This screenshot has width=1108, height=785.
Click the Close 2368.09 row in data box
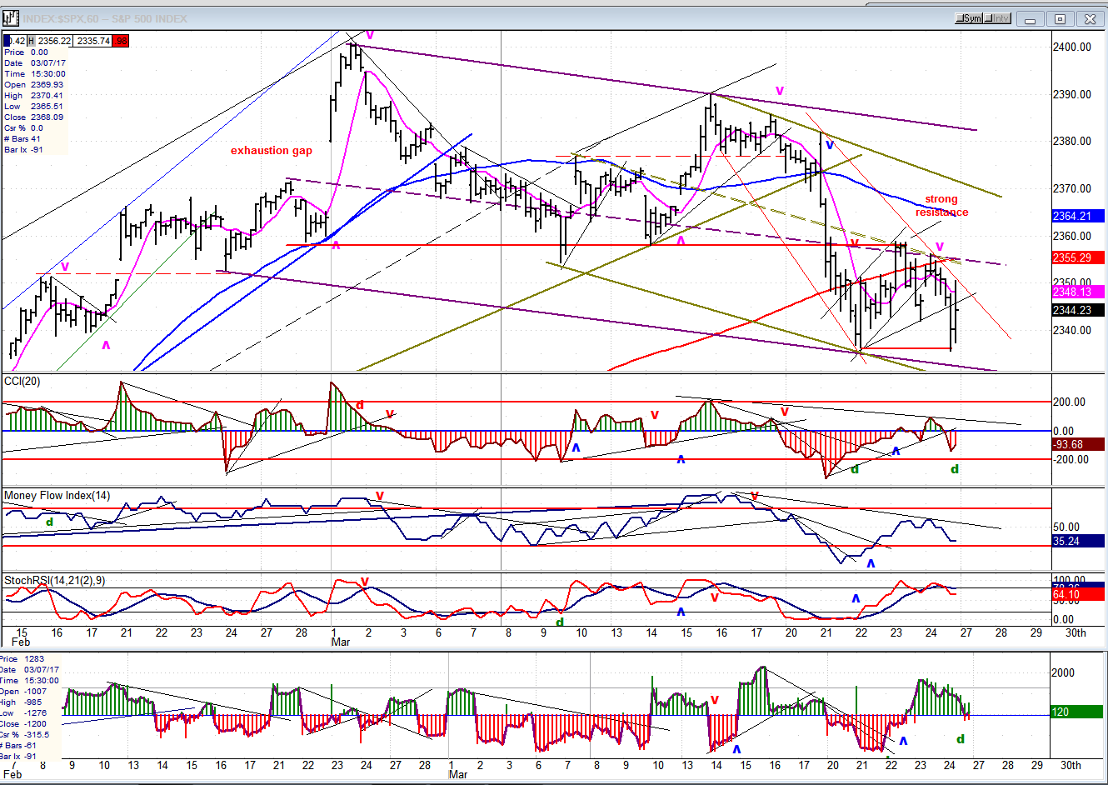34,117
